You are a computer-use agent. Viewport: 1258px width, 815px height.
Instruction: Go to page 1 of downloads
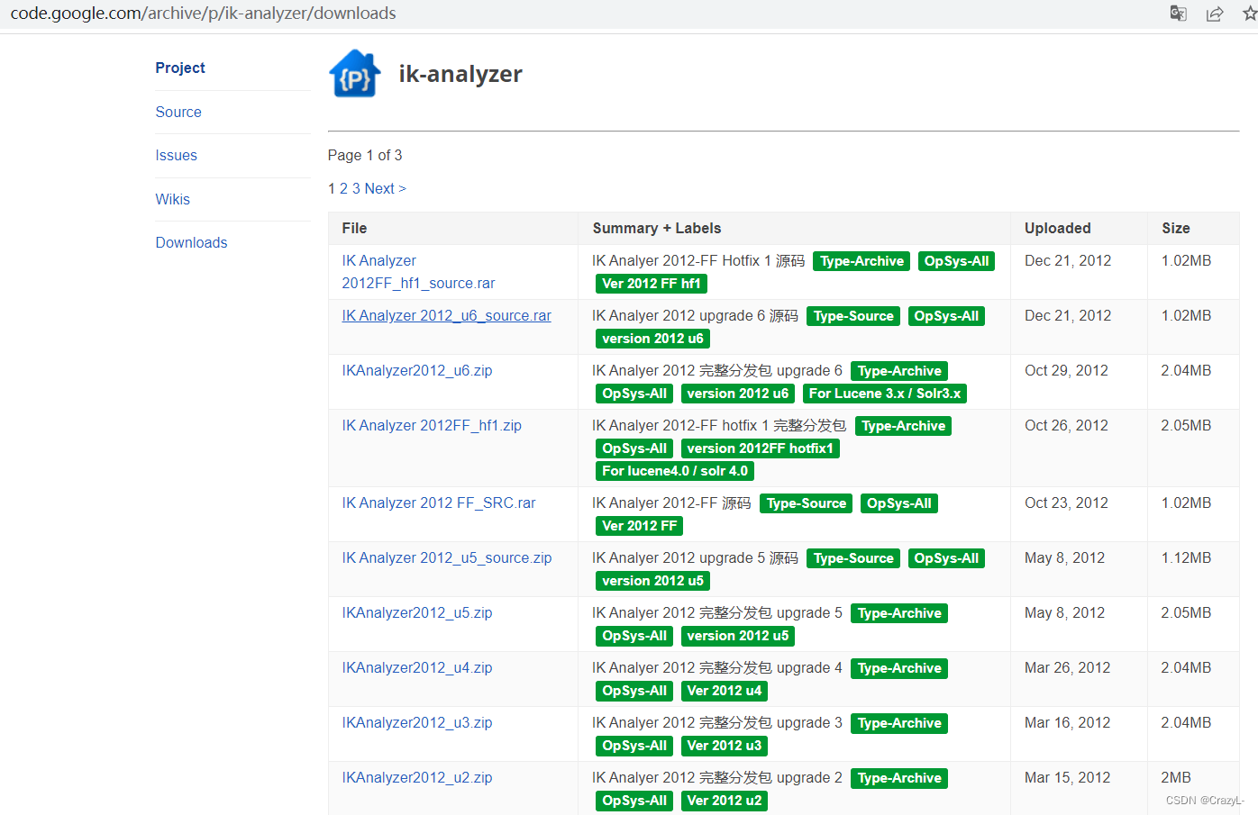tap(332, 188)
